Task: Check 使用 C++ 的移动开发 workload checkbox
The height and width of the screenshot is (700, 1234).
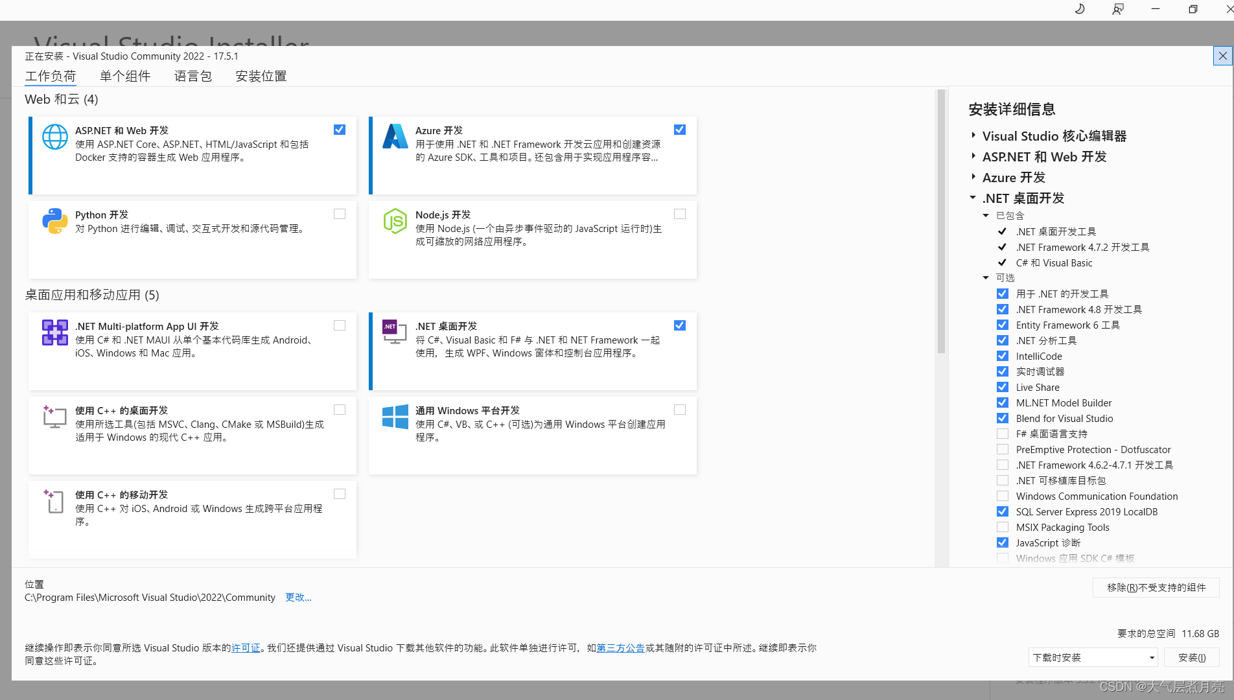Action: (340, 494)
